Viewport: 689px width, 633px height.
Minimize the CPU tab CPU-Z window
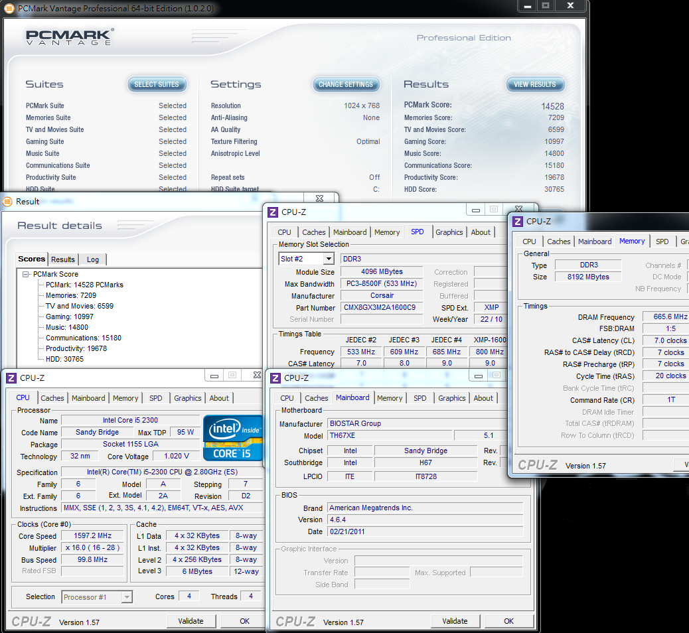pyautogui.click(x=214, y=375)
